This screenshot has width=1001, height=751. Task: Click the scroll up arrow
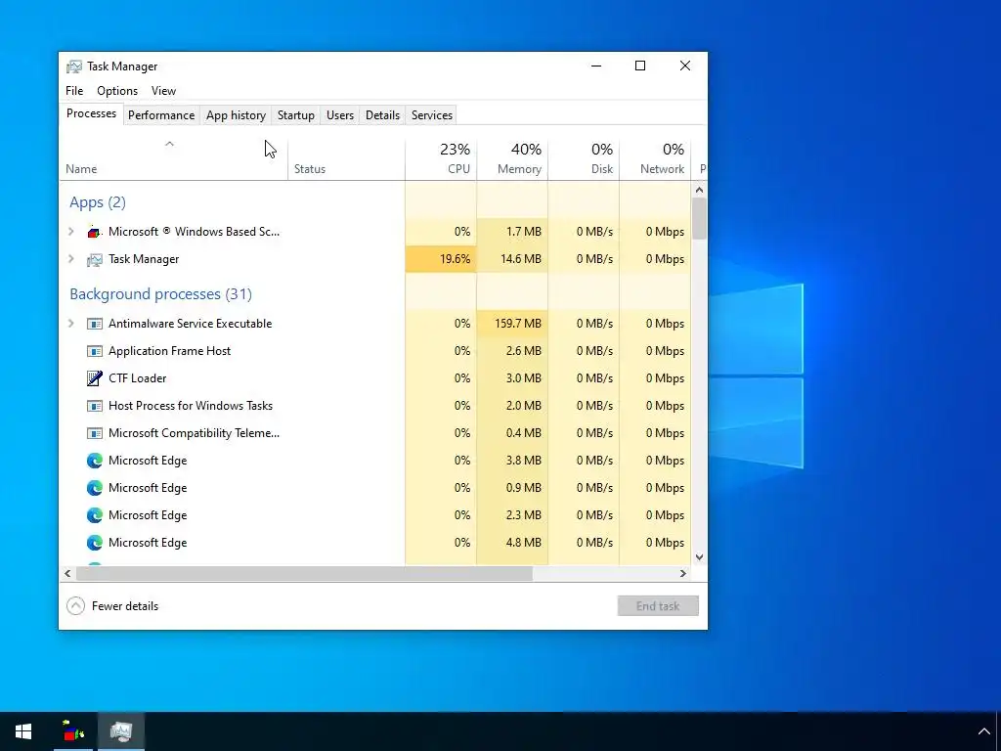699,190
